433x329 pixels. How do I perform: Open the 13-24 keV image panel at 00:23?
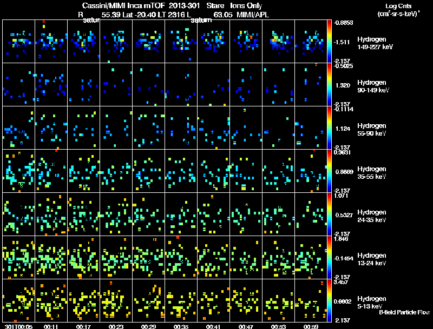click(x=116, y=258)
